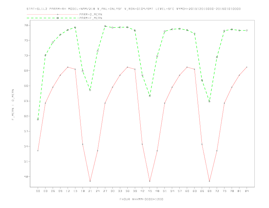Click y-axis tick label 72
Image resolution: width=269 pixels, height=208 pixels.
(26, 55)
